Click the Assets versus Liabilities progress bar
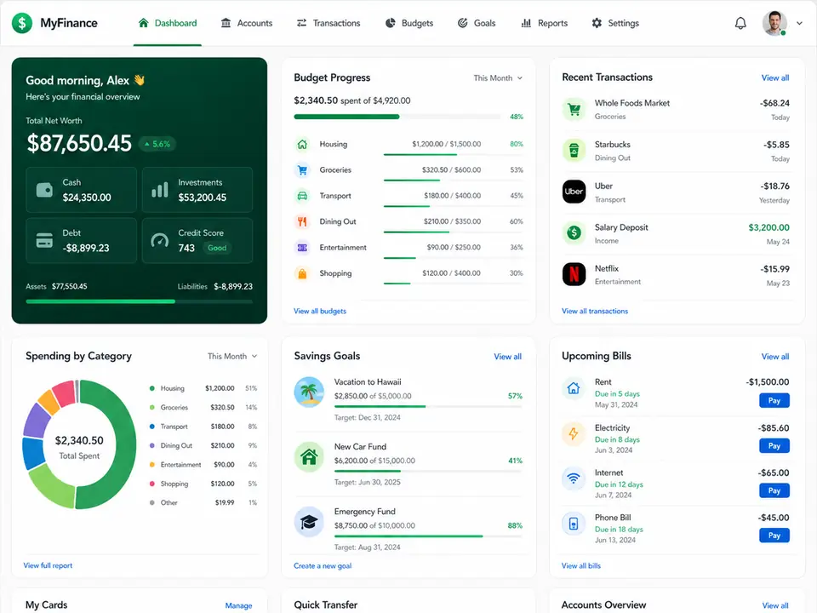This screenshot has height=613, width=817. click(x=139, y=301)
